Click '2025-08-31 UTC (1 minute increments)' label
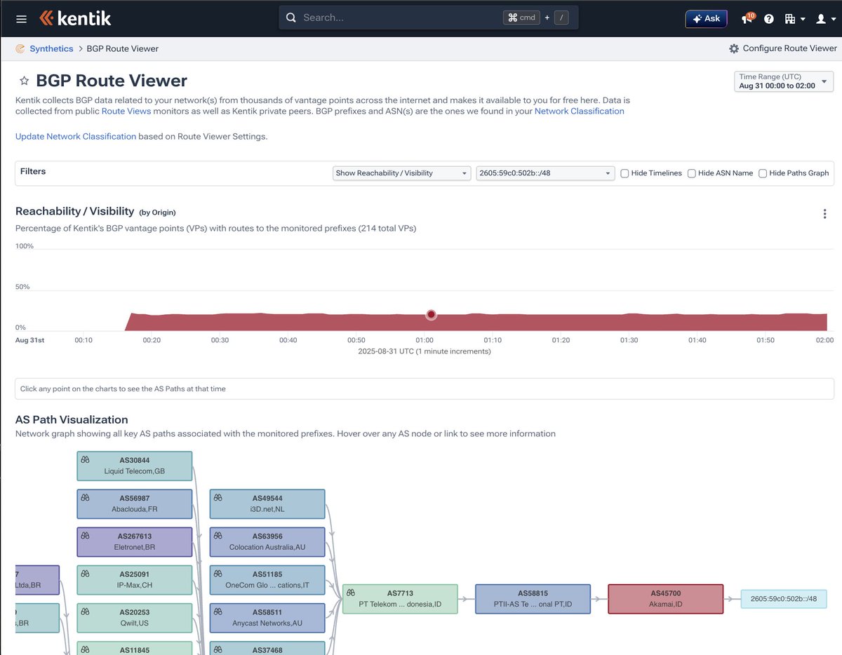The image size is (842, 655). 425,351
